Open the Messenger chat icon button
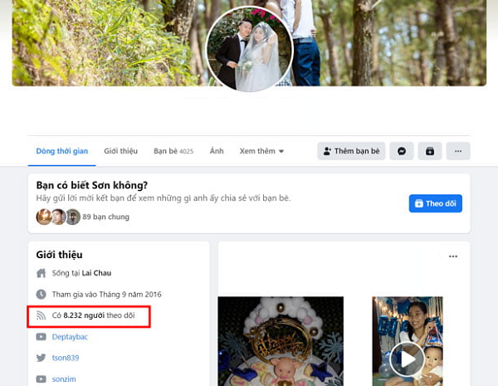 pos(402,151)
